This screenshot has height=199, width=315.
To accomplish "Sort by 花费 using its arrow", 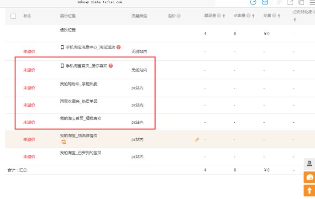I will (x=279, y=16).
